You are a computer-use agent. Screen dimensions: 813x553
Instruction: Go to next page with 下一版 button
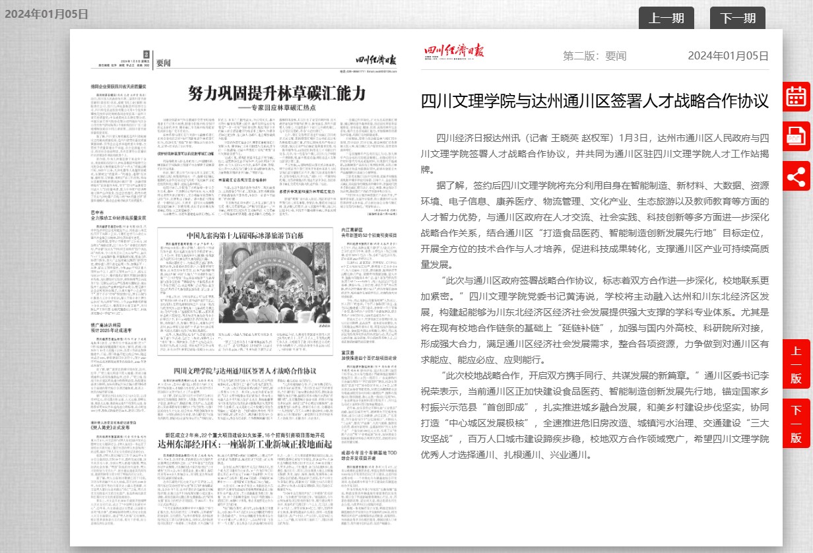click(796, 423)
